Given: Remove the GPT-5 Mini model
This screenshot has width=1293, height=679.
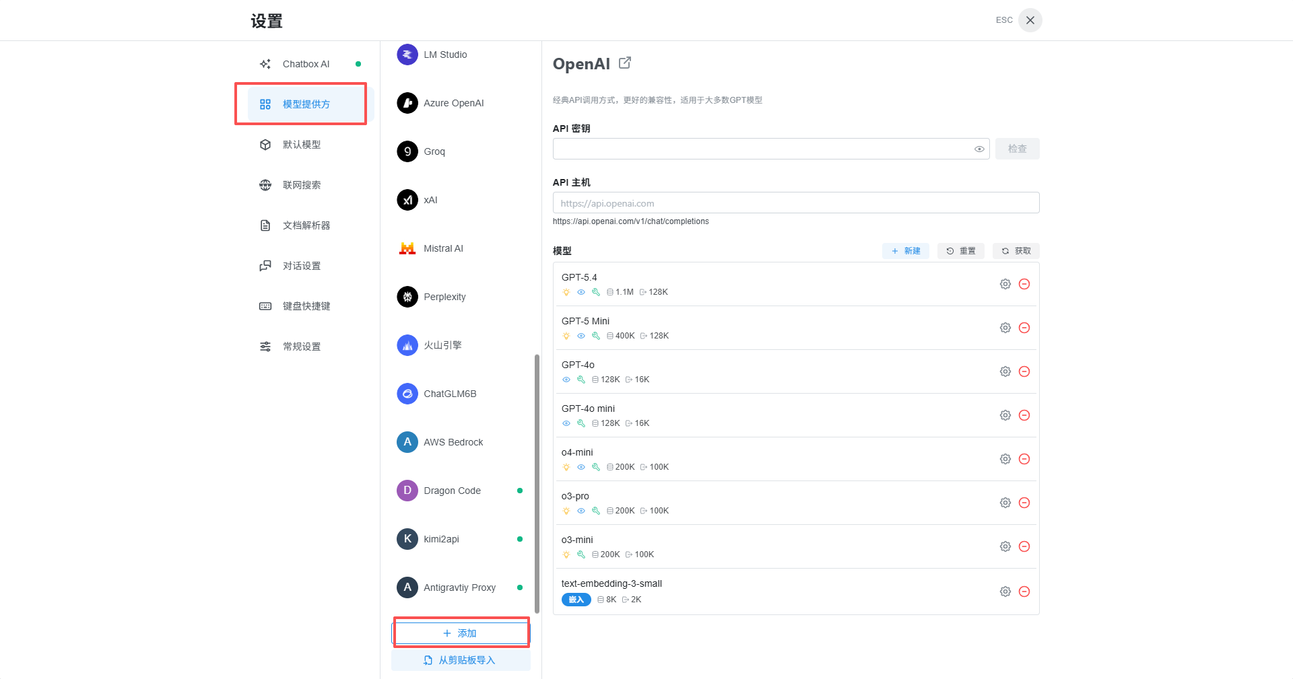Looking at the screenshot, I should click(1024, 328).
